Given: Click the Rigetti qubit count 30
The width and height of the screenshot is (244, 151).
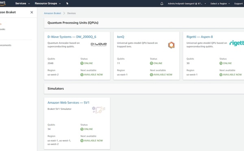Looking at the screenshot, I should [188, 63].
